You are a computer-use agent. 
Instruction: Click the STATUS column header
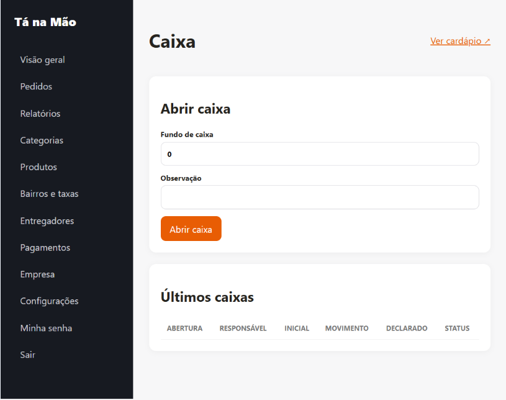[457, 329]
